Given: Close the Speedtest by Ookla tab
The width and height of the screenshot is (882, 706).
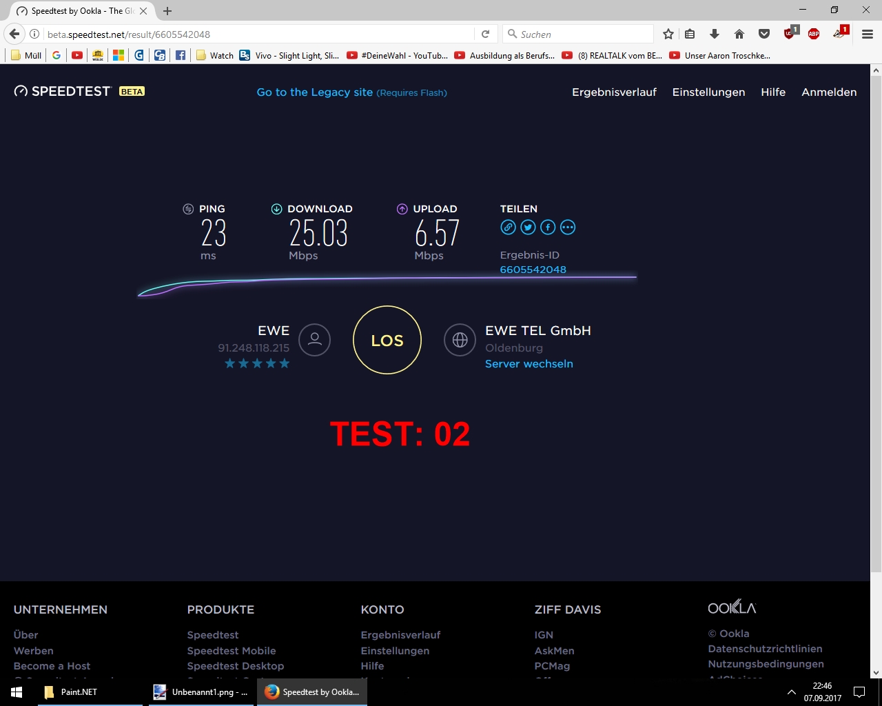Looking at the screenshot, I should pos(143,11).
